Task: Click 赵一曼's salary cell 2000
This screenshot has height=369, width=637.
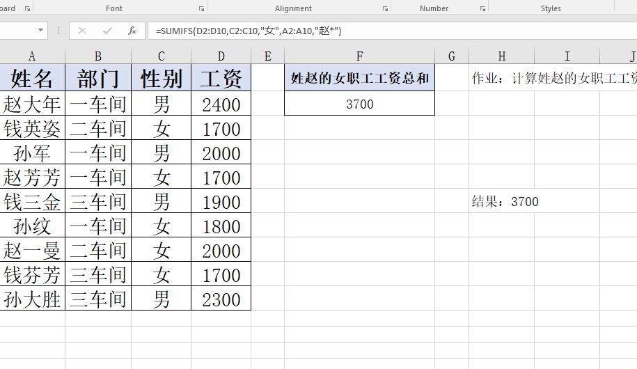Action: pos(221,249)
